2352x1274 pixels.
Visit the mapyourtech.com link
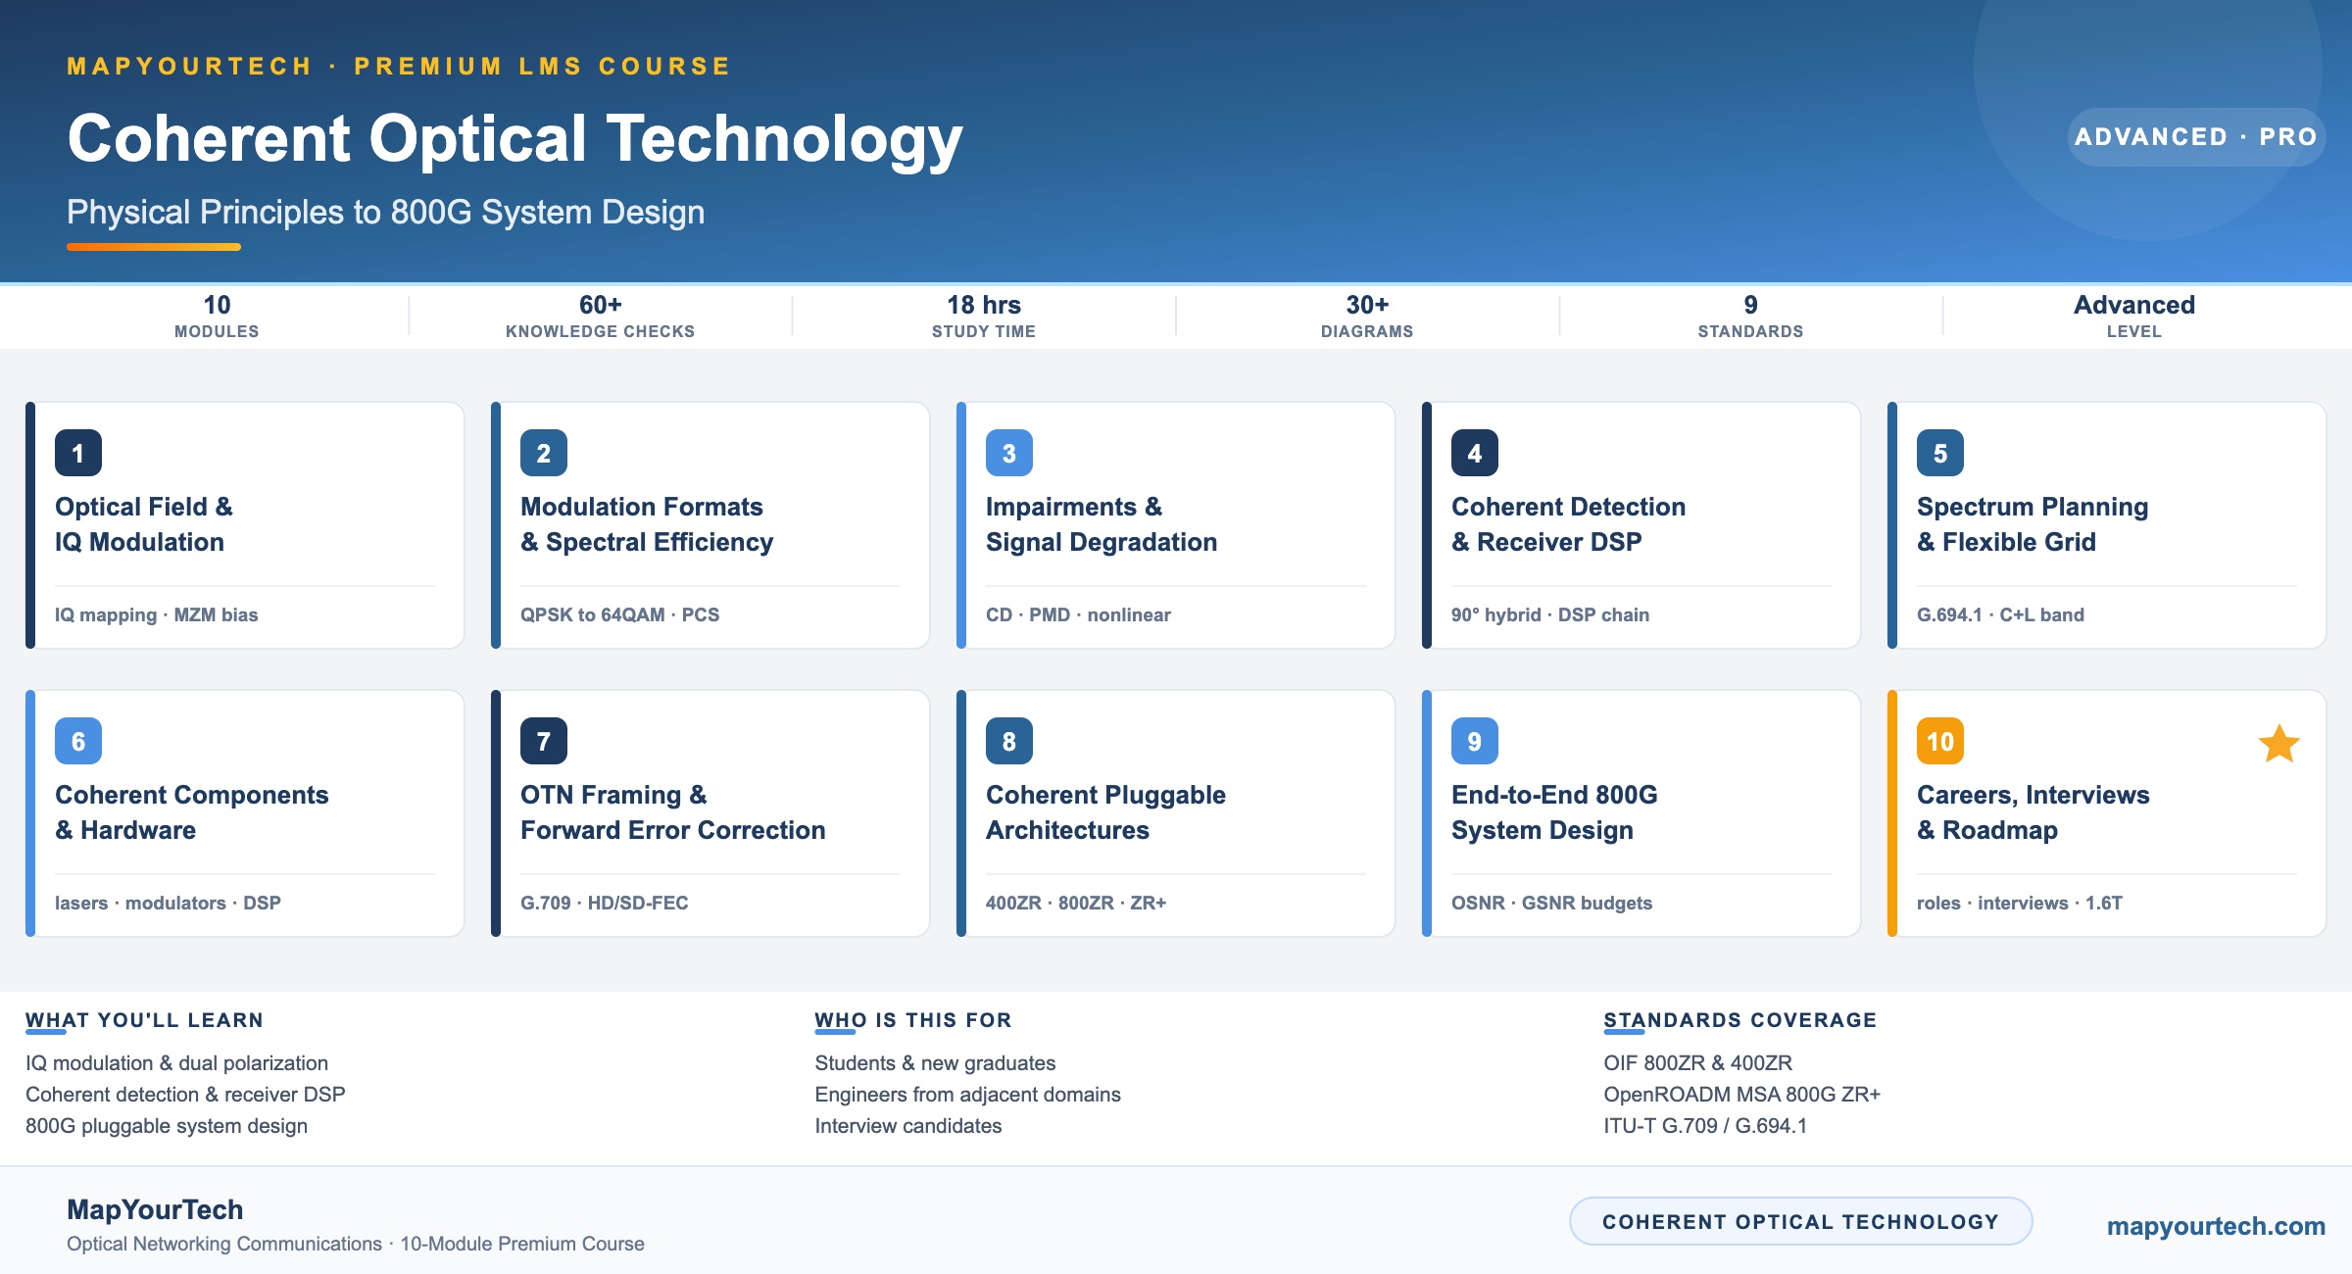click(x=2216, y=1226)
